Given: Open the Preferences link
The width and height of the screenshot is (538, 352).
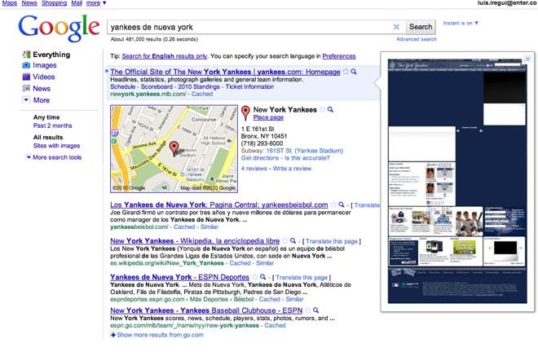Looking at the screenshot, I should click(339, 56).
